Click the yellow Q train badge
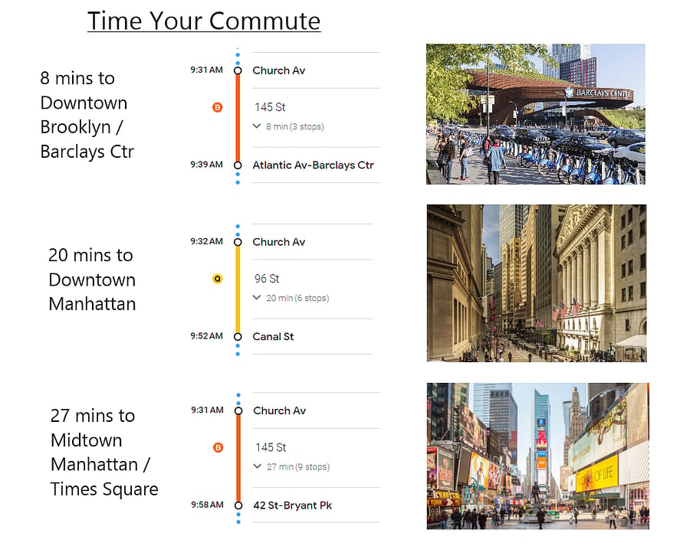The image size is (690, 546). coord(218,279)
